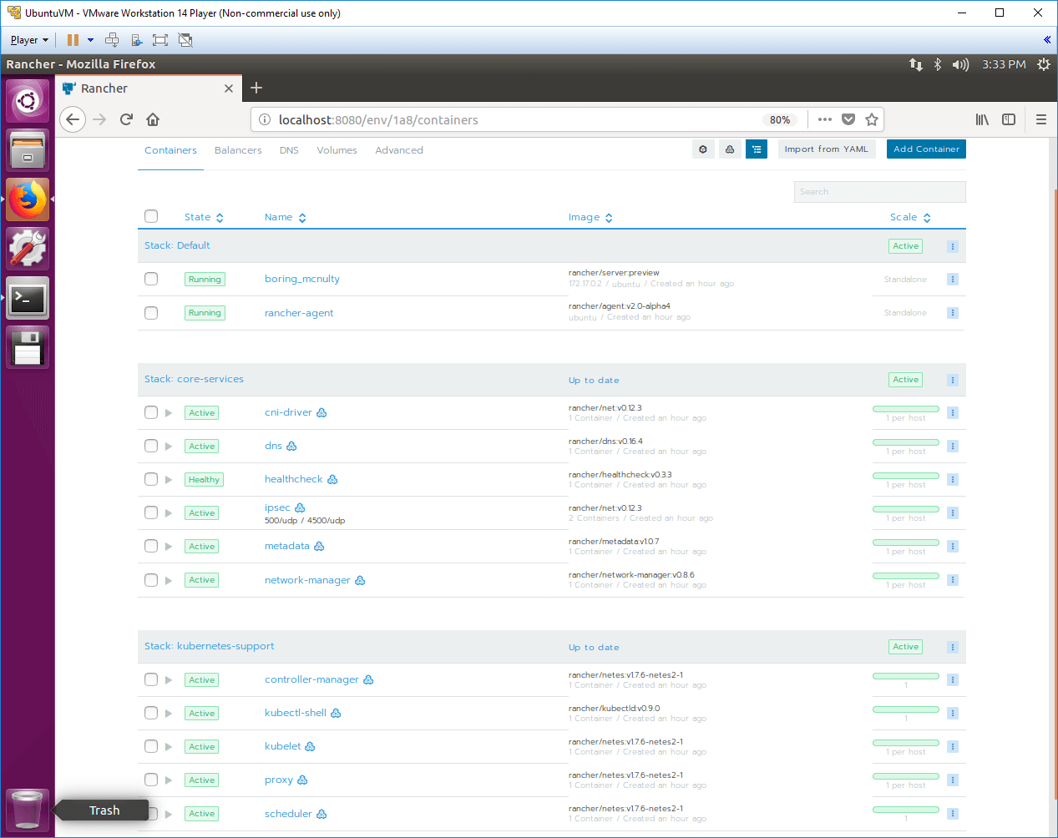Check the controller-manager checkbox
This screenshot has width=1058, height=838.
151,679
